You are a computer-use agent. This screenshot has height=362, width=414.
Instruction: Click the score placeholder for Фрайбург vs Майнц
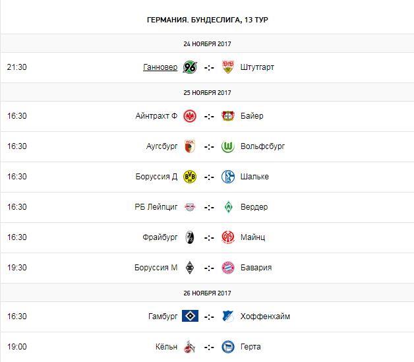coord(209,237)
